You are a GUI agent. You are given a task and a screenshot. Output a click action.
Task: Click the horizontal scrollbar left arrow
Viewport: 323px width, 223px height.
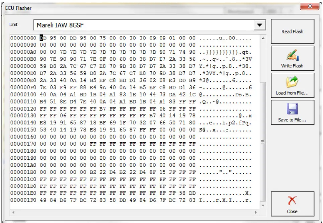pos(13,212)
